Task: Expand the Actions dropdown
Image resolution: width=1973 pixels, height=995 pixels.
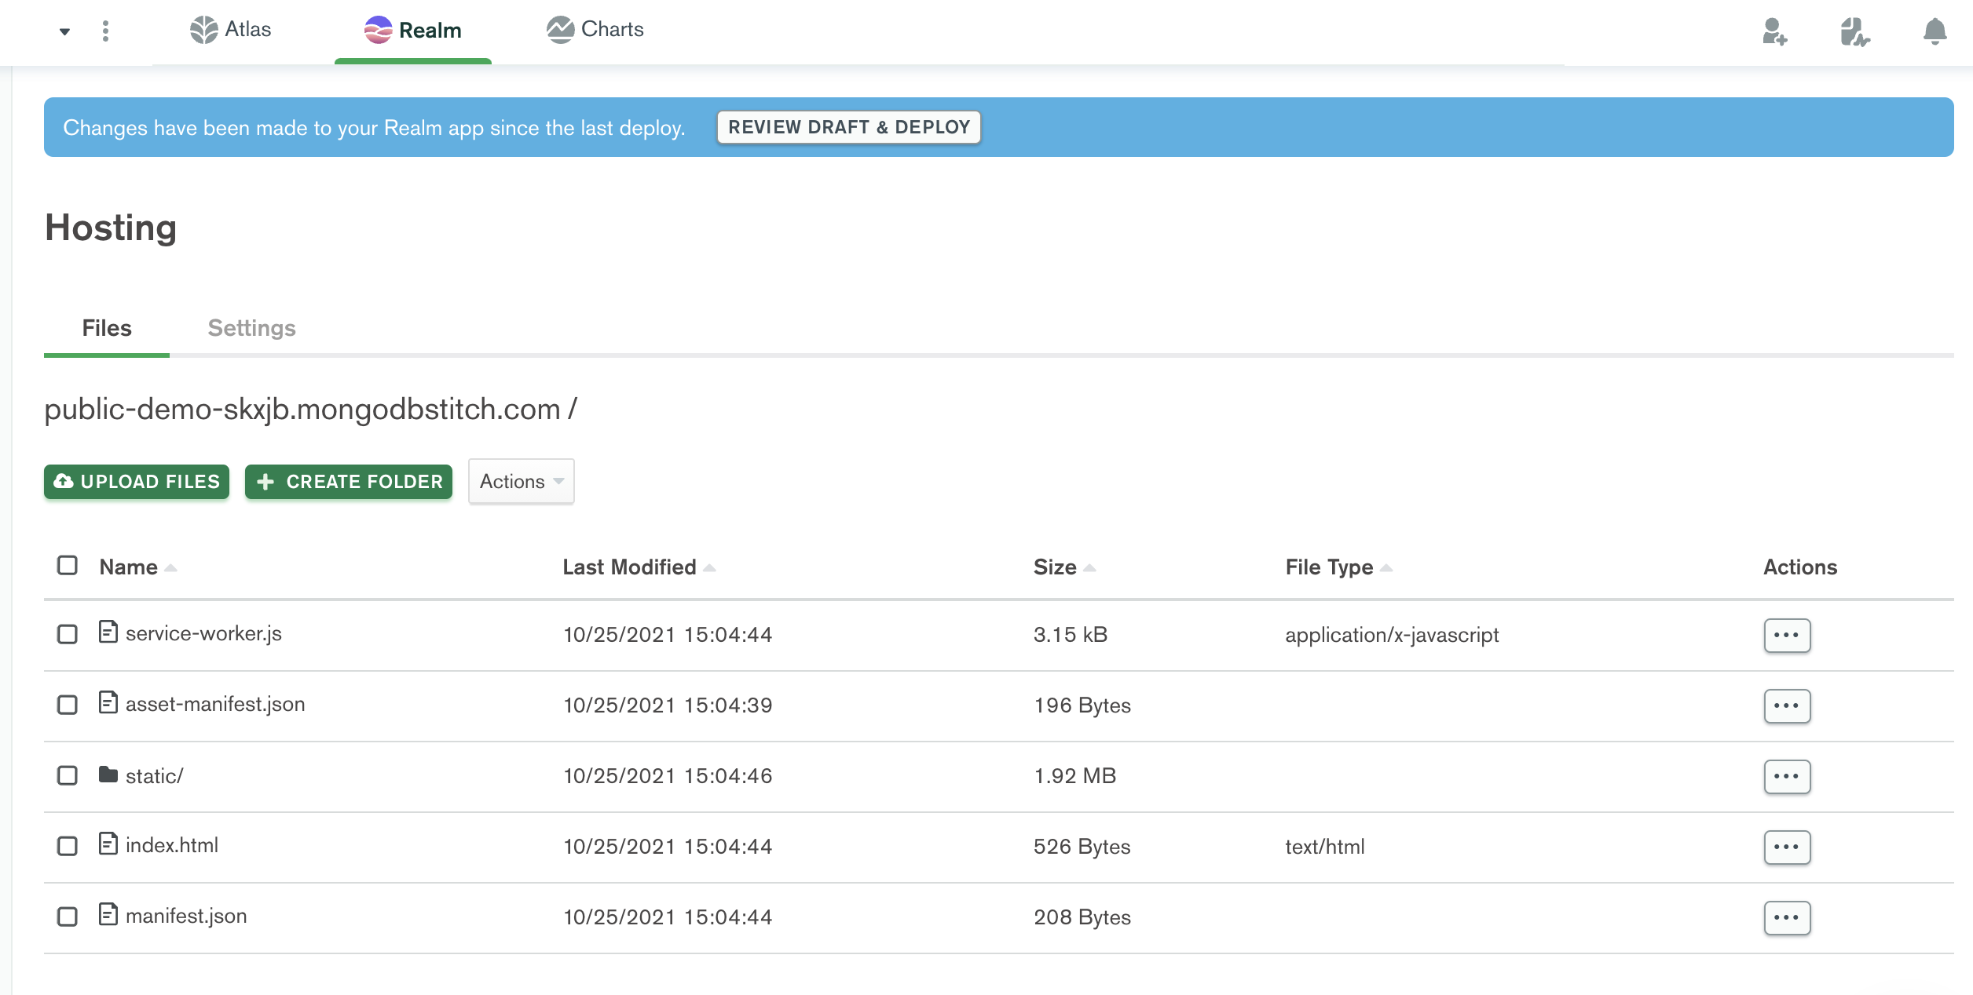Action: pos(522,481)
